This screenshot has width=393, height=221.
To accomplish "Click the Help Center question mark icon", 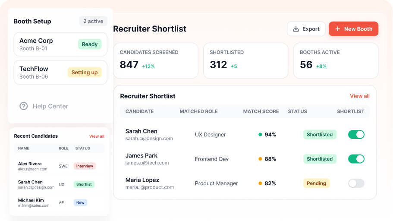I will pyautogui.click(x=24, y=106).
